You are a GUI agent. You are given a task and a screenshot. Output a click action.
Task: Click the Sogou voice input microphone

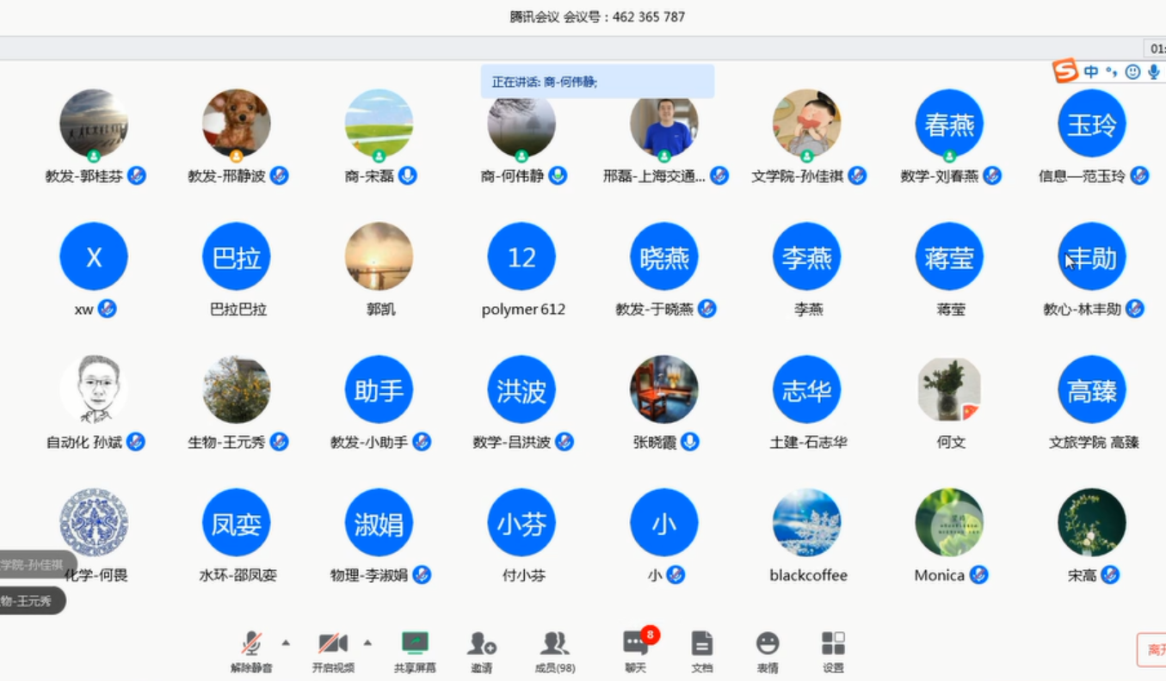coord(1153,72)
